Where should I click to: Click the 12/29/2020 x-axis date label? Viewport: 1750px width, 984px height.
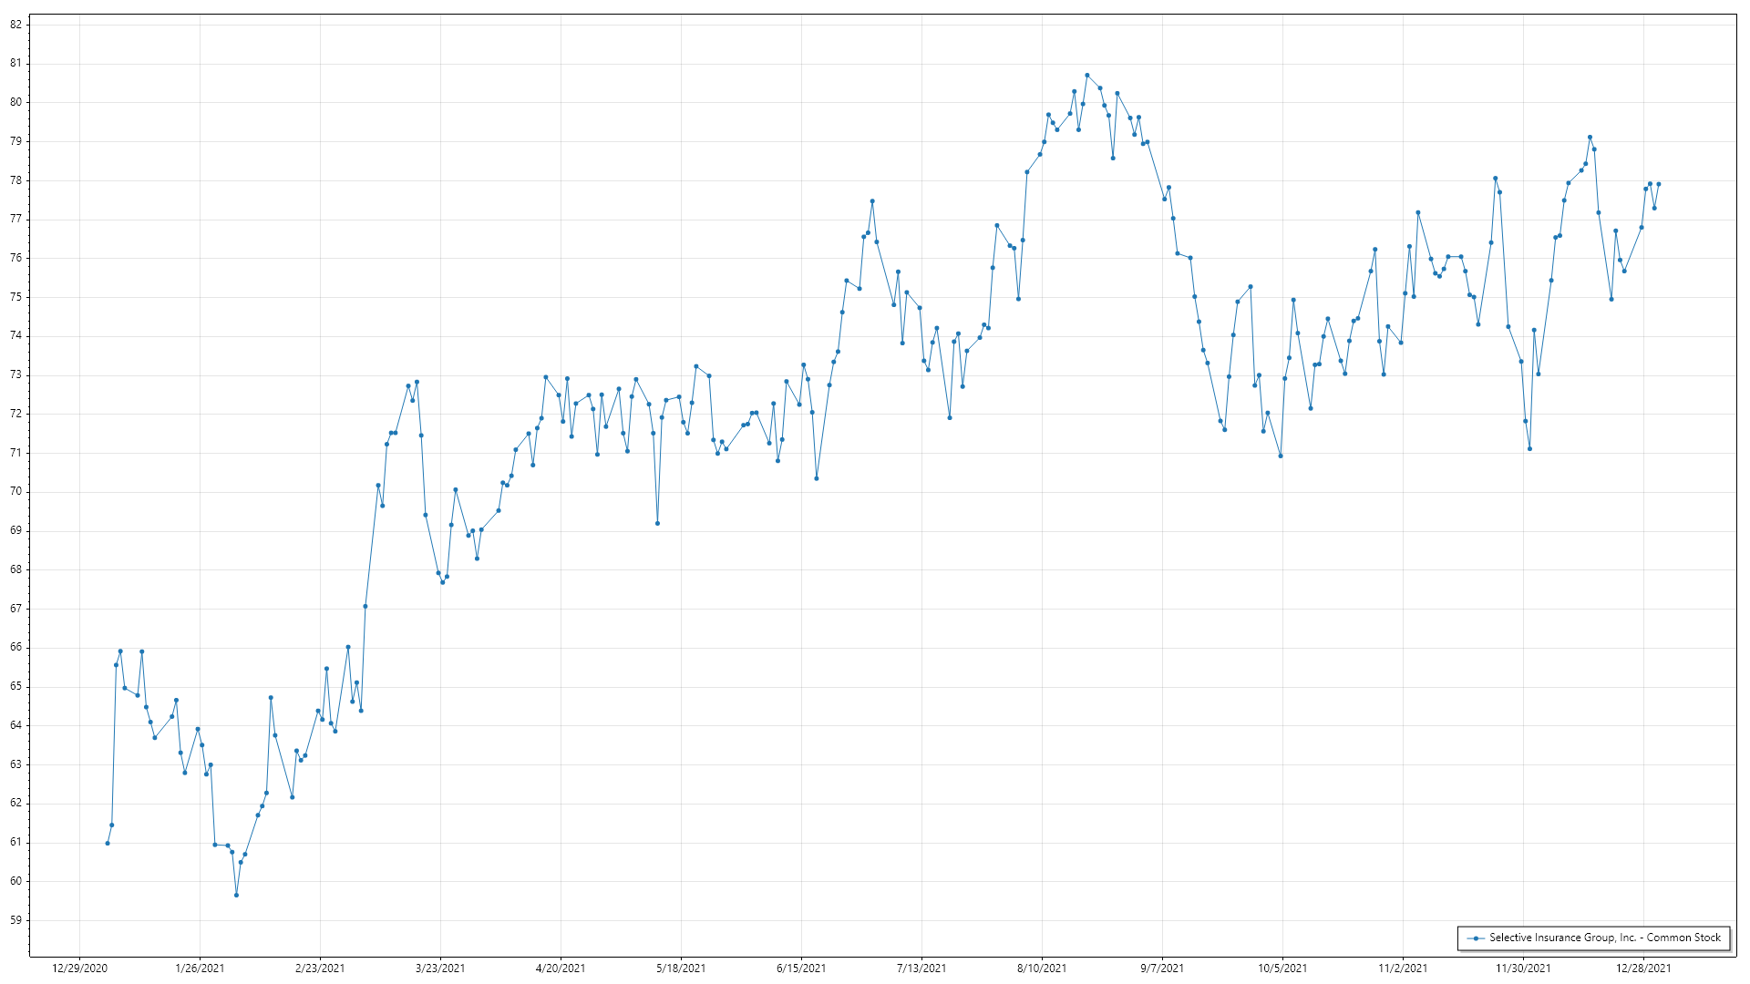79,969
